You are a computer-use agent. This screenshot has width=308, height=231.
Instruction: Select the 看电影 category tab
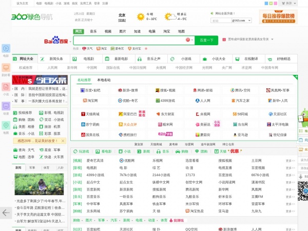point(104,151)
